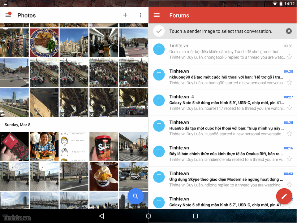This screenshot has height=223, width=297.
Task: Tap the checkmark circle in tip banner
Action: tap(159, 31)
